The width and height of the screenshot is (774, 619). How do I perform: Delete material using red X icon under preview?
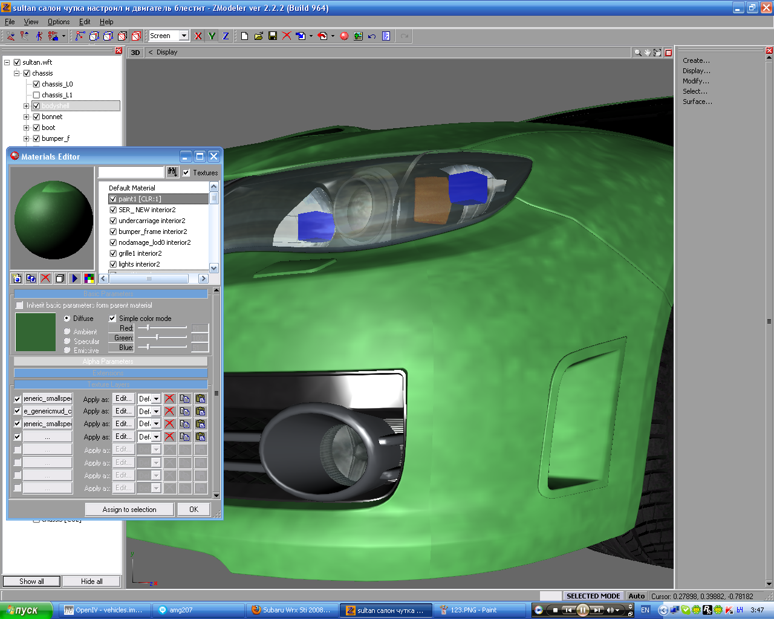(x=45, y=278)
